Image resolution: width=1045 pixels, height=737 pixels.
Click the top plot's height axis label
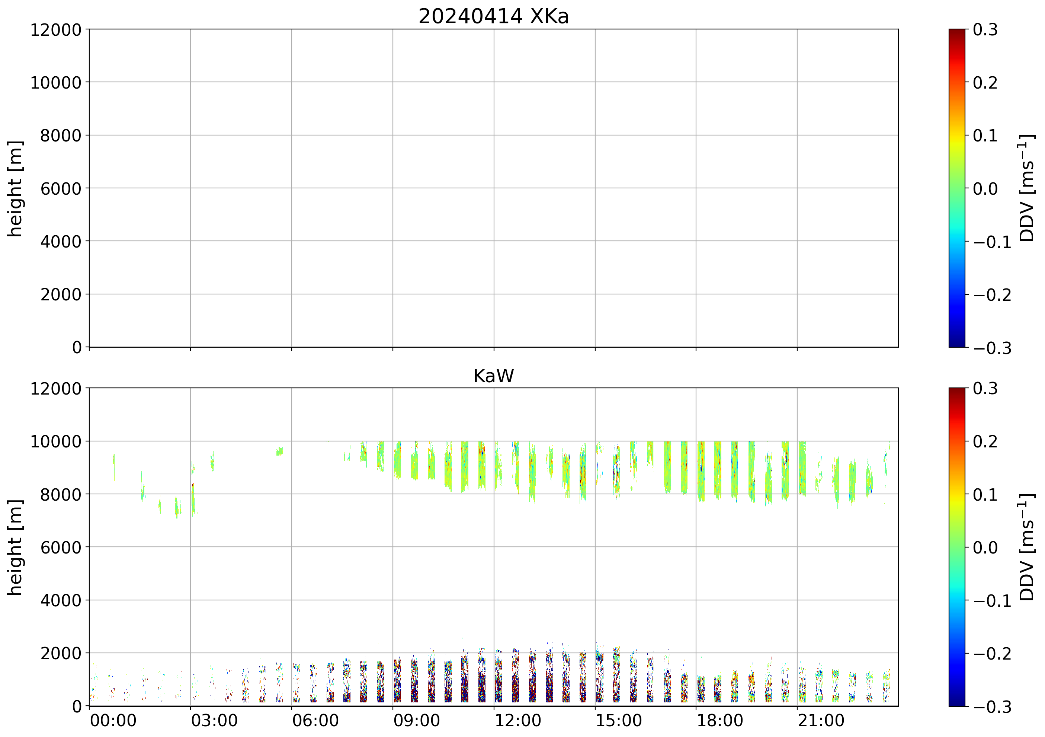(x=15, y=189)
